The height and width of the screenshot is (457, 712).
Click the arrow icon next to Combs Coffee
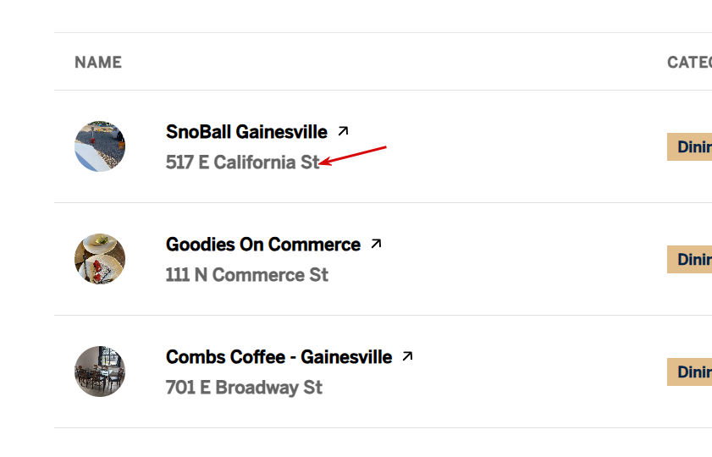pyautogui.click(x=407, y=356)
